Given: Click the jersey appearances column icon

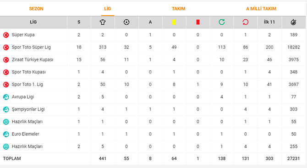Looking at the screenshot, I should click(x=103, y=22).
